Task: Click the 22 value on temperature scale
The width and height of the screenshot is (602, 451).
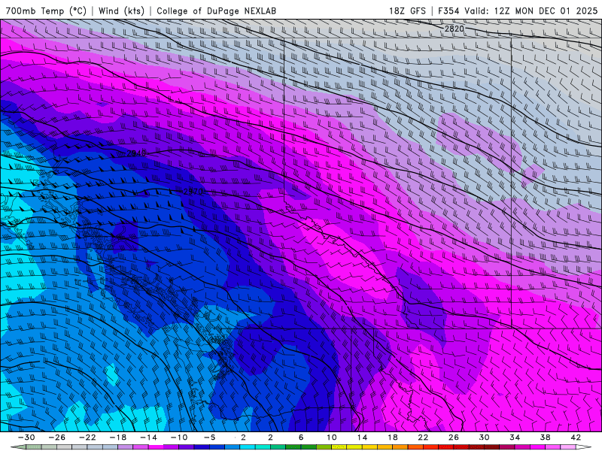Action: point(423,437)
